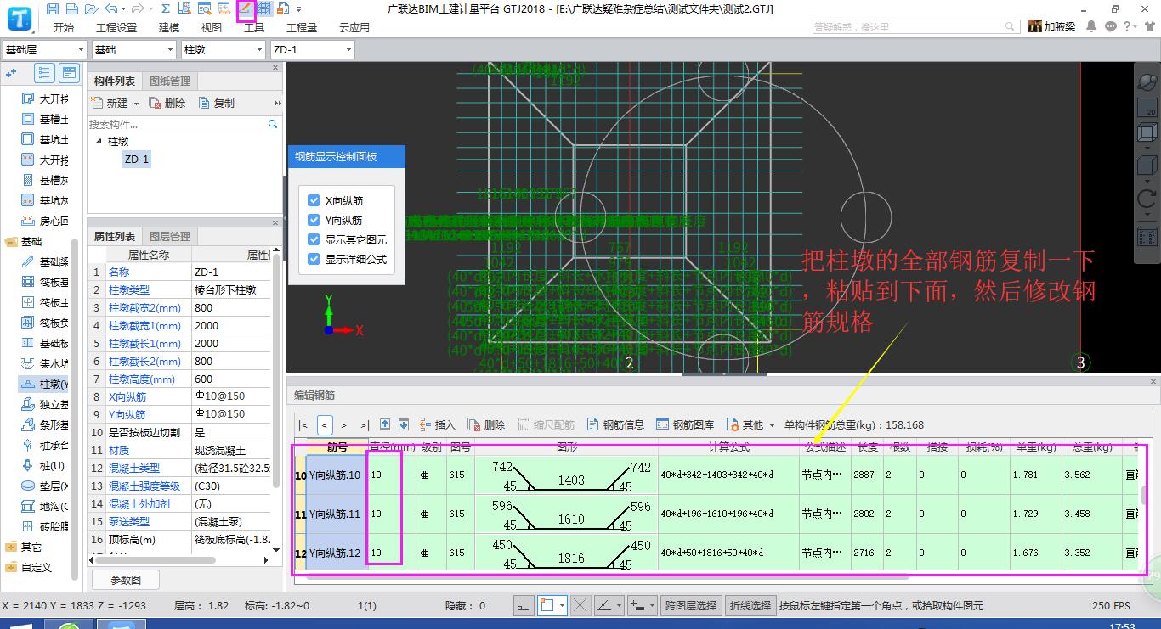Image resolution: width=1161 pixels, height=629 pixels.
Task: Click the card view icon in navigation panel
Action: click(69, 73)
